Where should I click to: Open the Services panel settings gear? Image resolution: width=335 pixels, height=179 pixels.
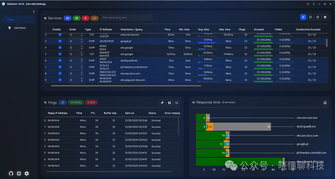point(325,17)
